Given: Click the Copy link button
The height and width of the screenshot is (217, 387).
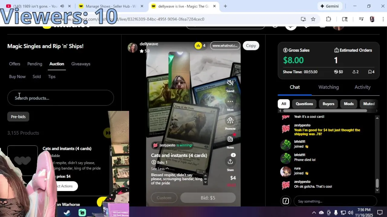Looking at the screenshot, I should pos(251,46).
